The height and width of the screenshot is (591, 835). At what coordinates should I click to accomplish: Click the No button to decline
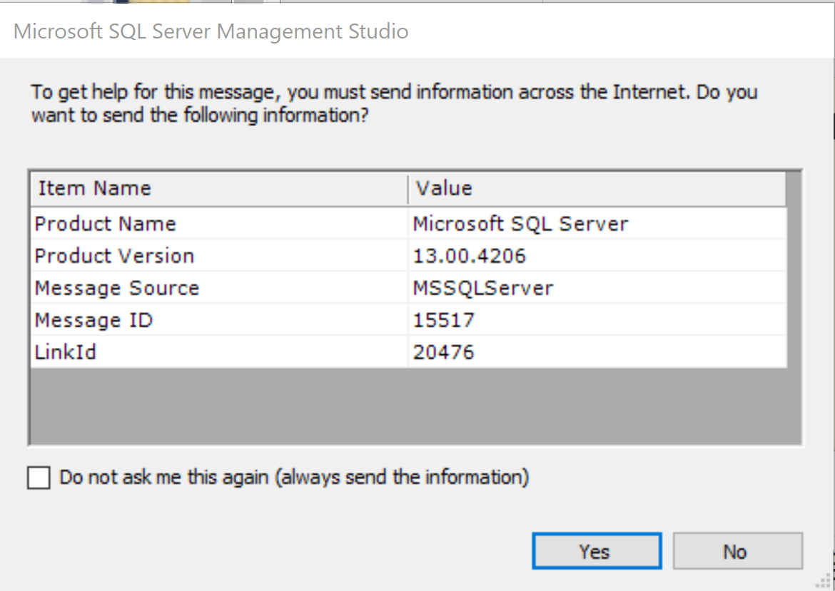click(737, 550)
